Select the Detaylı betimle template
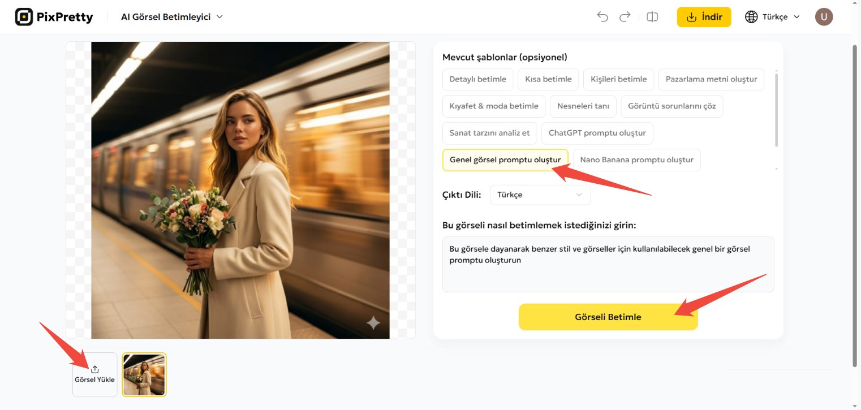Image resolution: width=861 pixels, height=410 pixels. pyautogui.click(x=477, y=79)
